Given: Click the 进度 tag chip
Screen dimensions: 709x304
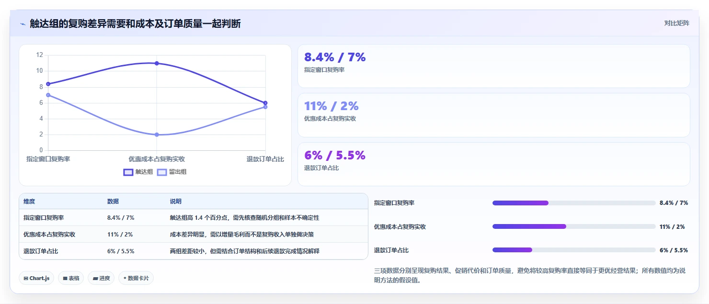Looking at the screenshot, I should point(101,278).
